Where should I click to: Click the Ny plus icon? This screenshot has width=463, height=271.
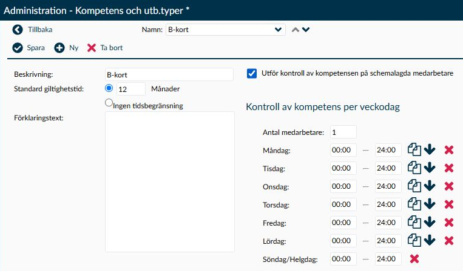point(59,48)
